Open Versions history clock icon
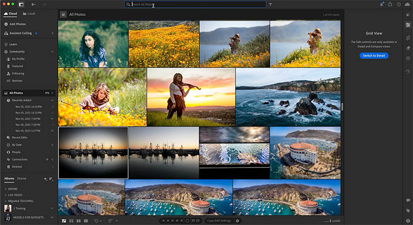 [x=408, y=71]
